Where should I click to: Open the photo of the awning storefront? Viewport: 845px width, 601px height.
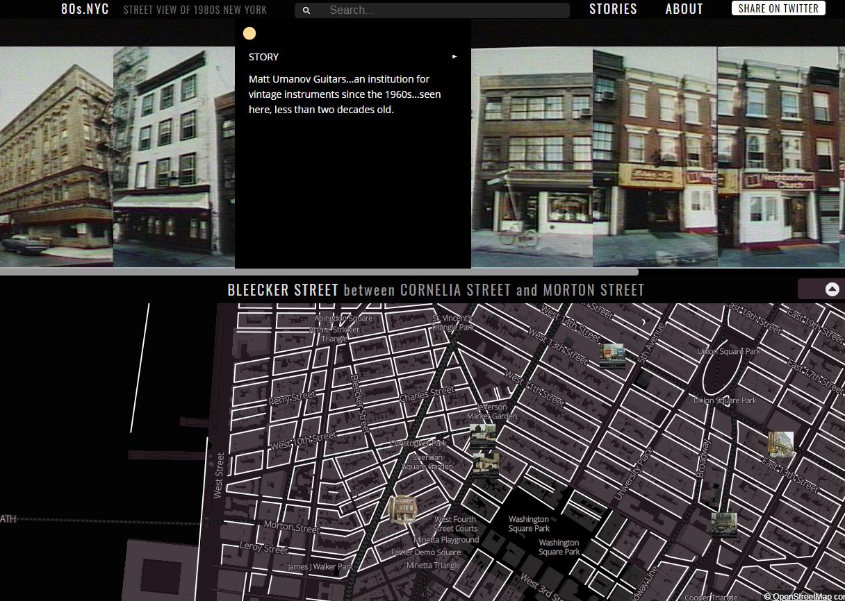(173, 156)
